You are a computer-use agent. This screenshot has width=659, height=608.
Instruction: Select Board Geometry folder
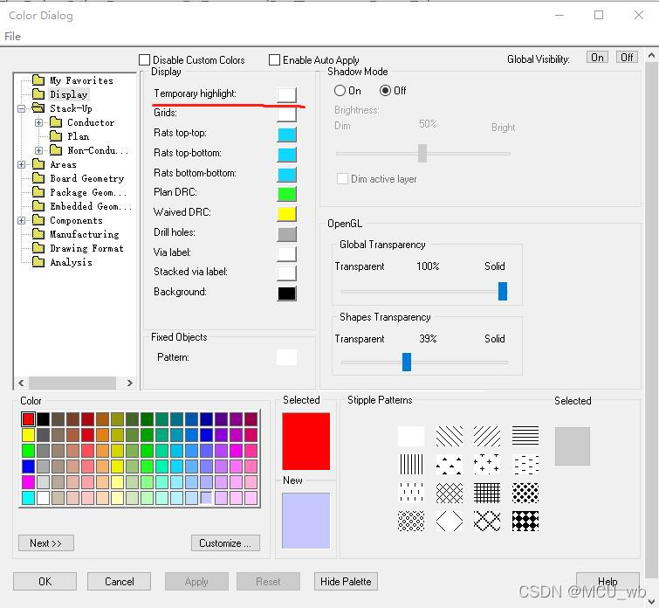(x=87, y=178)
